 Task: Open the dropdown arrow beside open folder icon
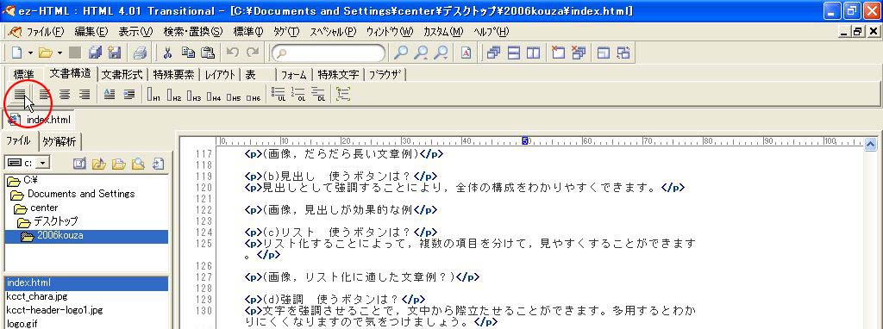click(59, 53)
